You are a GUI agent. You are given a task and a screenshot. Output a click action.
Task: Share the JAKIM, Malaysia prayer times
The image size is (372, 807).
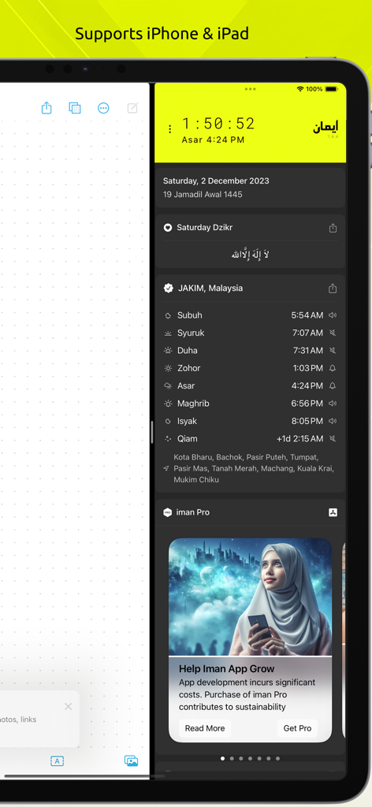tap(333, 288)
